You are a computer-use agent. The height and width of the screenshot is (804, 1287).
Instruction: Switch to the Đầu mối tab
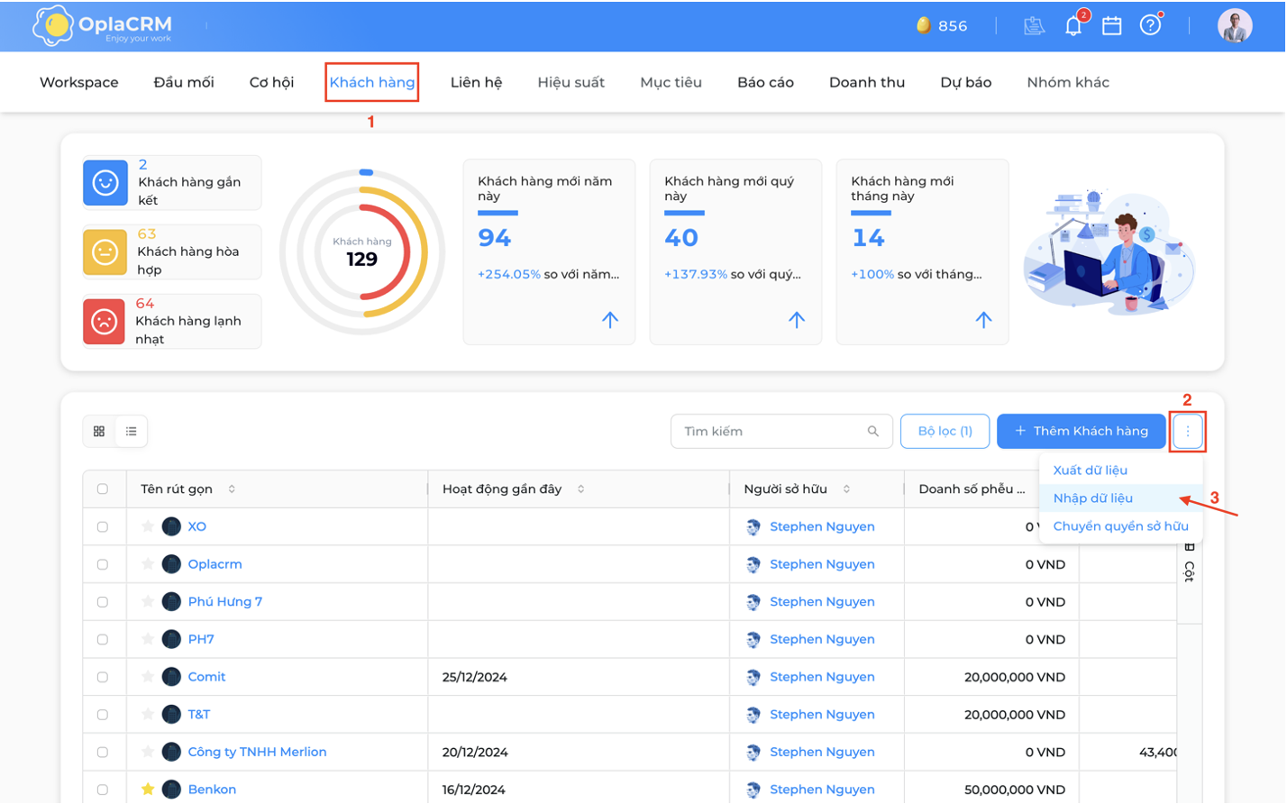184,82
